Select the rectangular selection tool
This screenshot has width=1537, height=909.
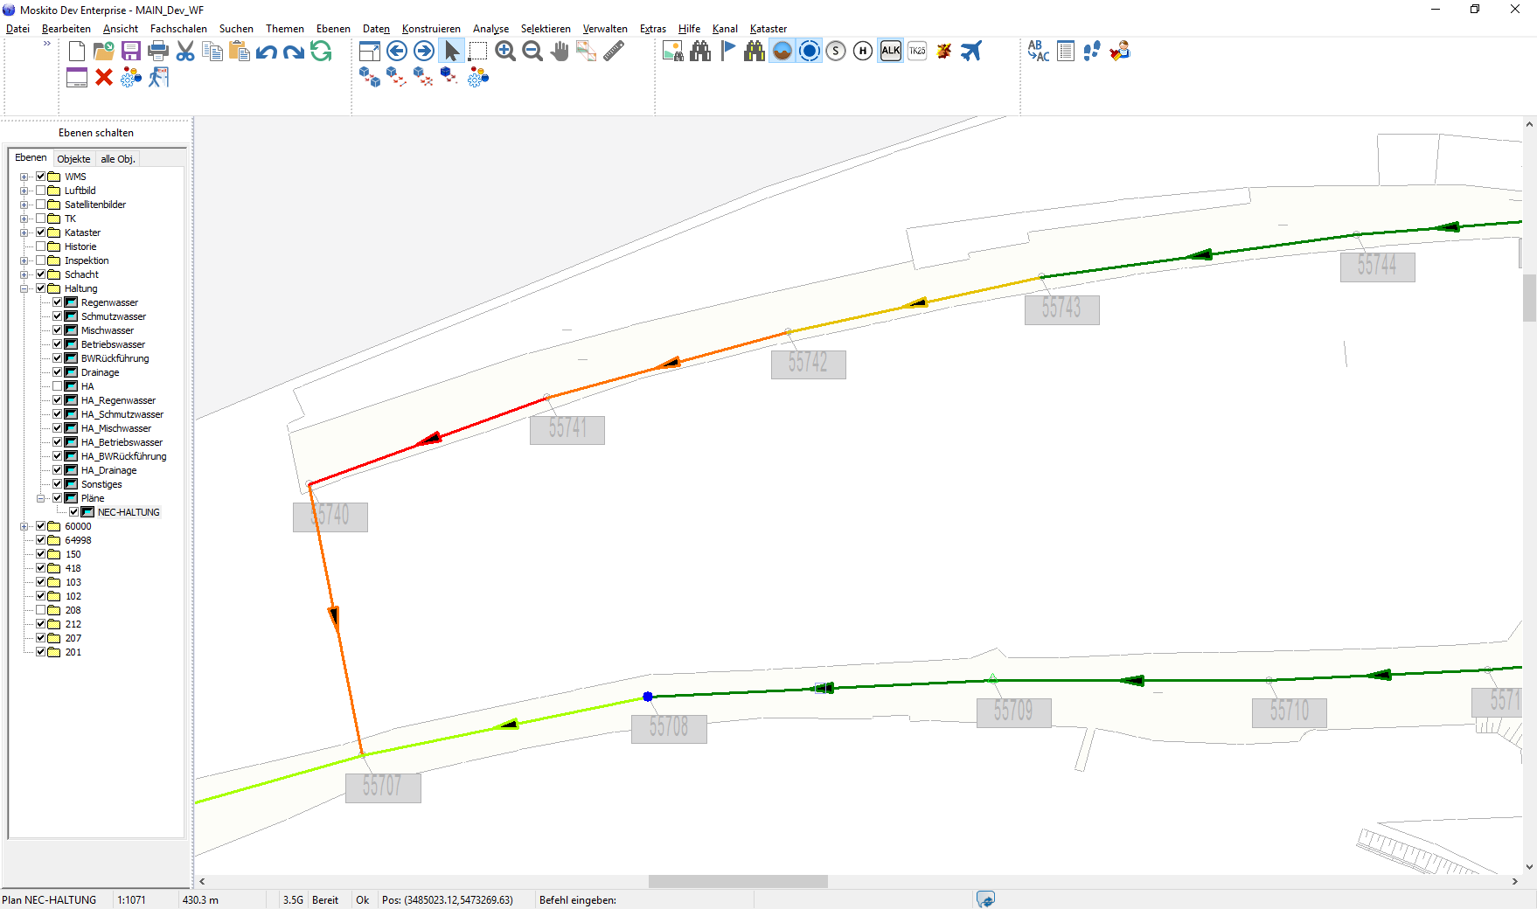point(477,51)
